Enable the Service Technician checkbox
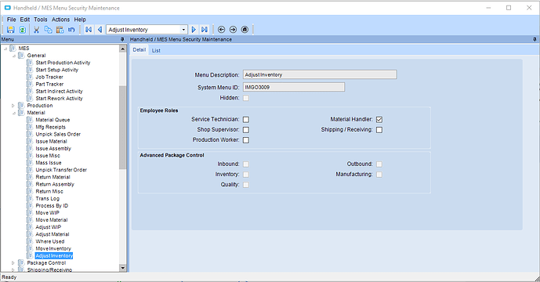540x282 pixels. pos(246,120)
